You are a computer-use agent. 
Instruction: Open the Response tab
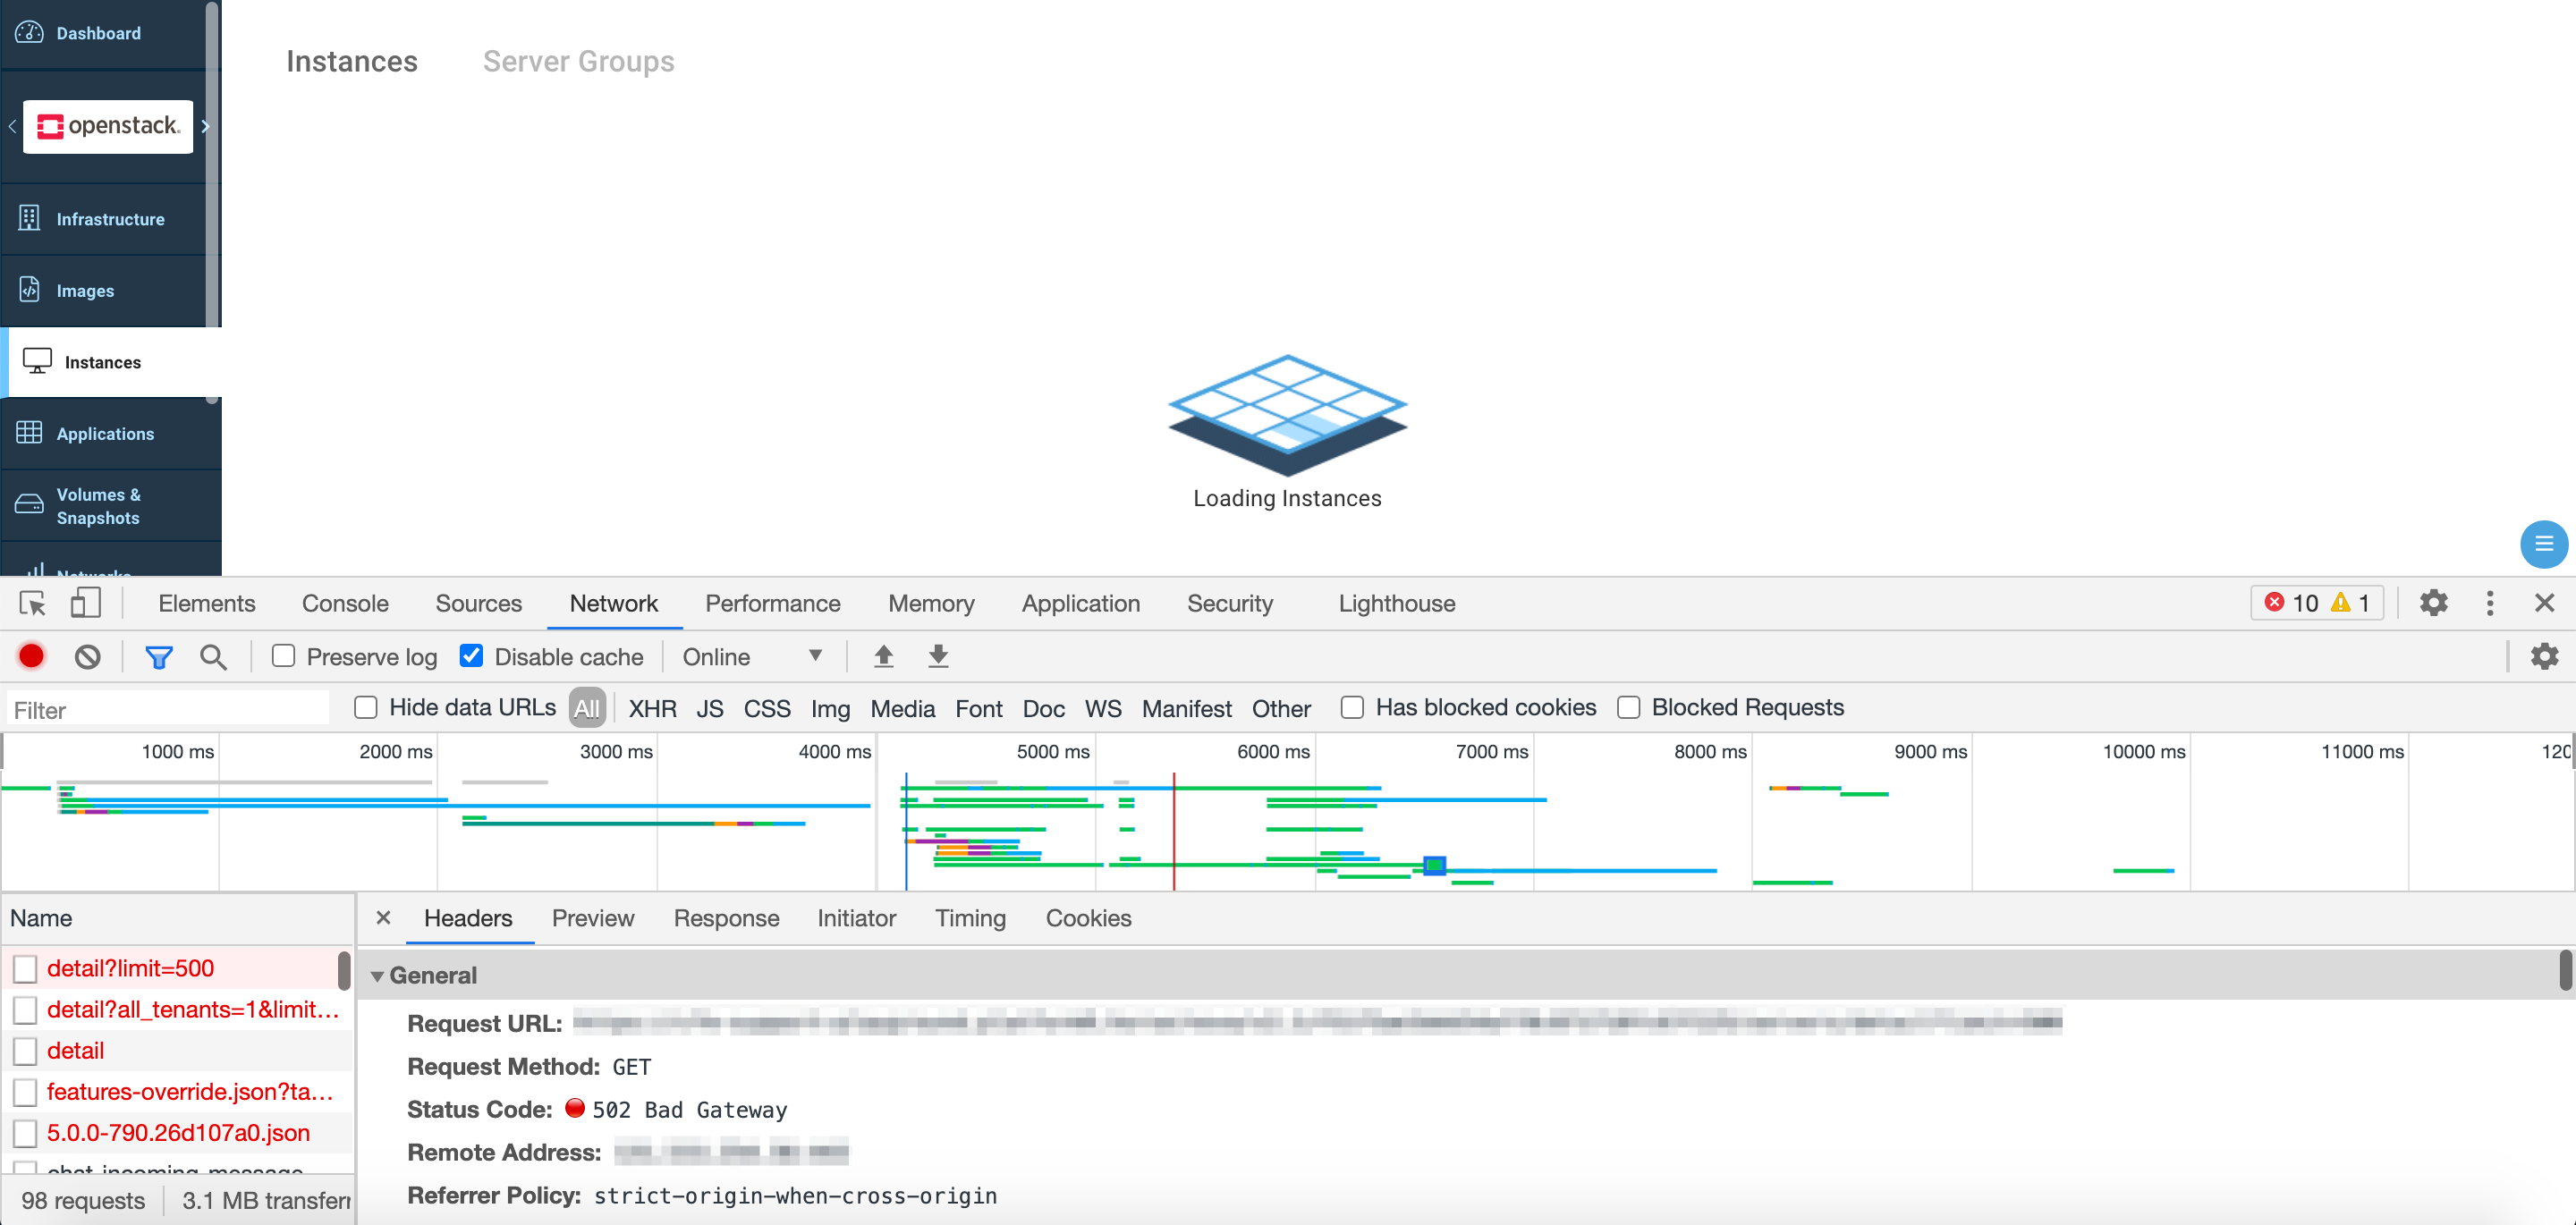(x=726, y=918)
